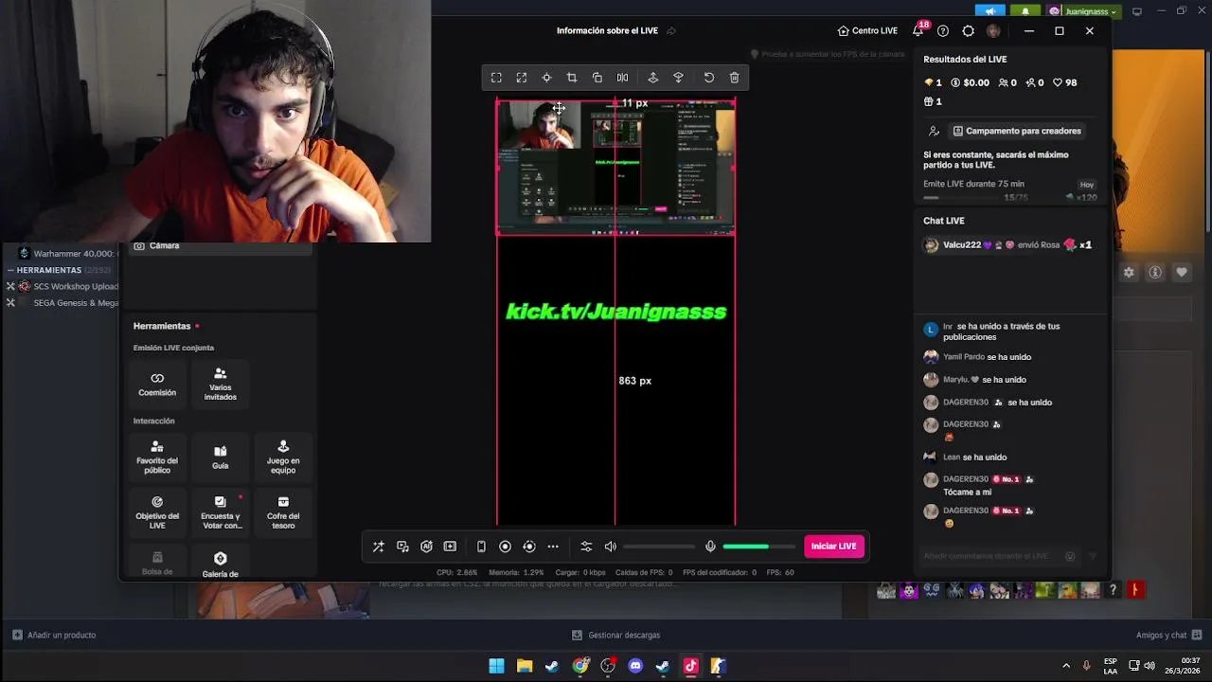Open Cofre del tesoro
Image resolution: width=1212 pixels, height=682 pixels.
pyautogui.click(x=283, y=512)
